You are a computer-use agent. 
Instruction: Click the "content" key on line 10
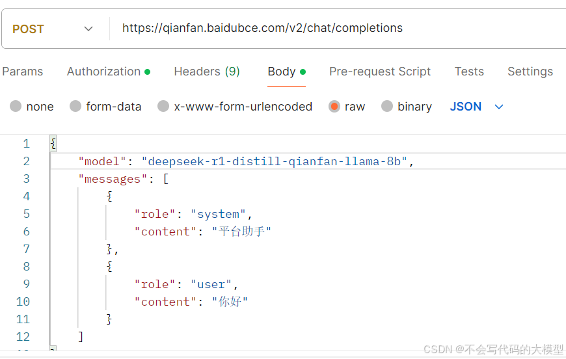(x=165, y=302)
